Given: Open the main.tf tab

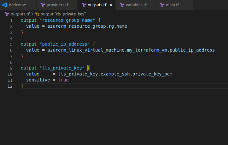Looking at the screenshot, I should point(173,5).
